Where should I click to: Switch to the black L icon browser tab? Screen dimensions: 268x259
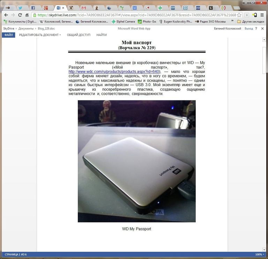(211, 8)
